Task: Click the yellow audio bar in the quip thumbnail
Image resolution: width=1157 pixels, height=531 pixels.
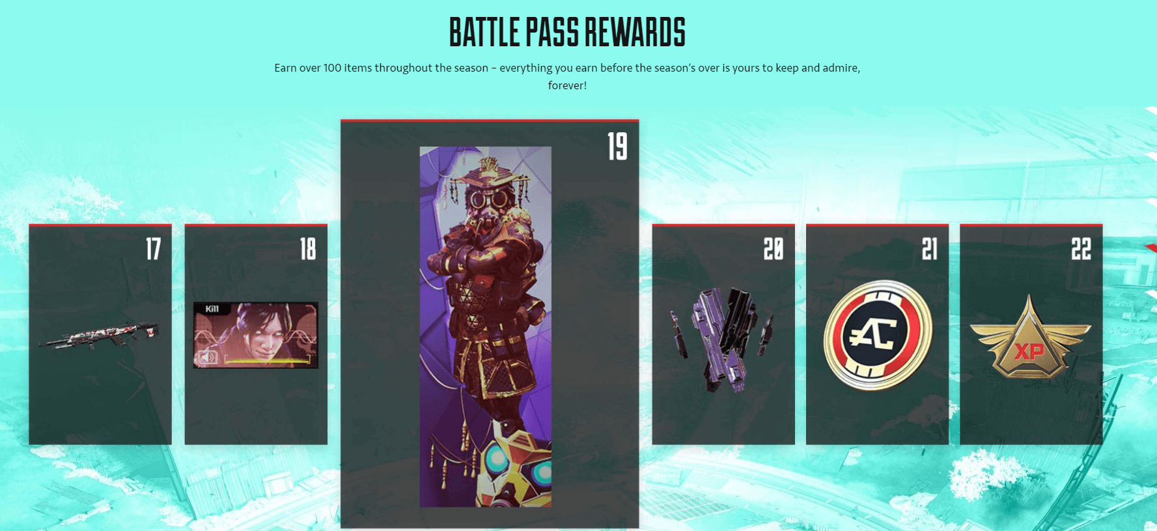Action: [266, 360]
